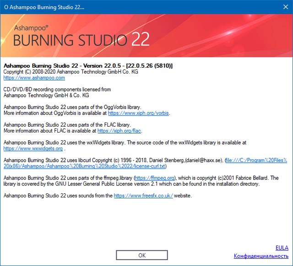The height and width of the screenshot is (266, 293).
Task: Open the www.freesfx.co.uk website link
Action: [x=143, y=196]
